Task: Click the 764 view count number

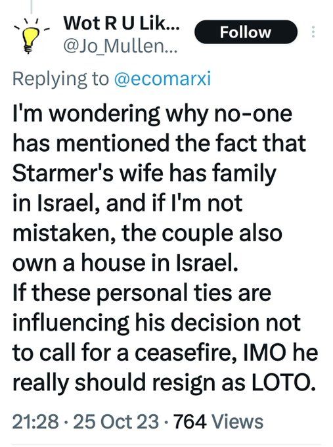Action: click(x=190, y=421)
